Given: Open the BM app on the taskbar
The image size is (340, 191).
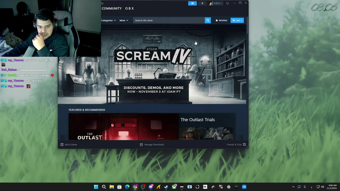Looking at the screenshot, I should pos(221,187).
